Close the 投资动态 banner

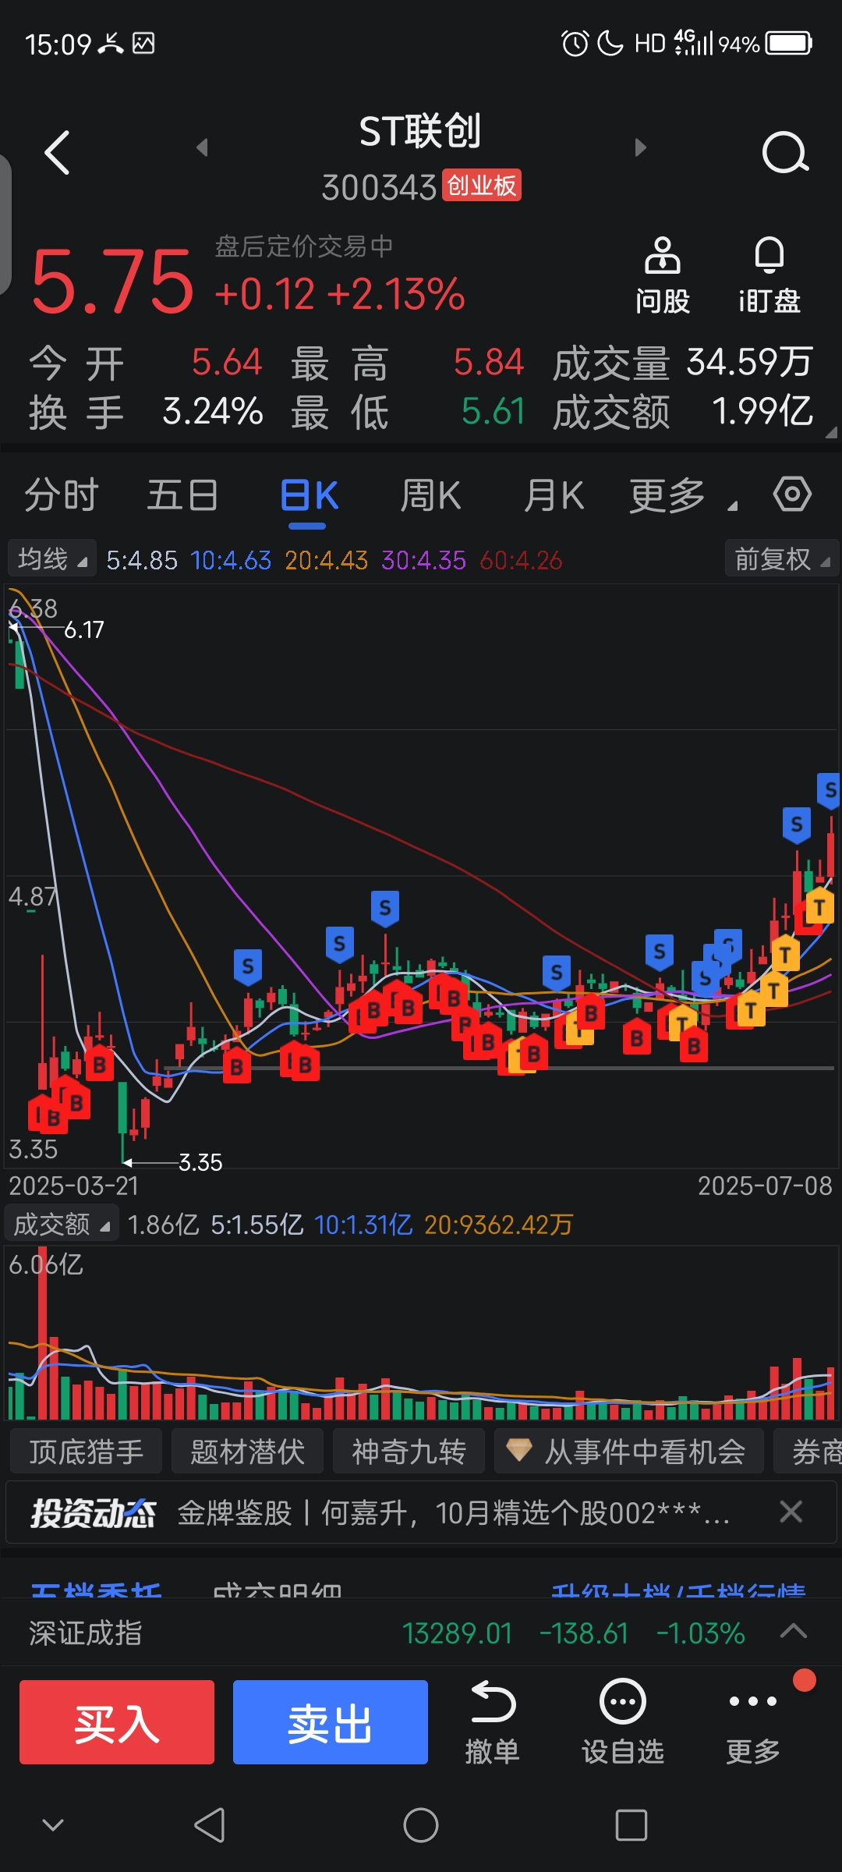(791, 1512)
